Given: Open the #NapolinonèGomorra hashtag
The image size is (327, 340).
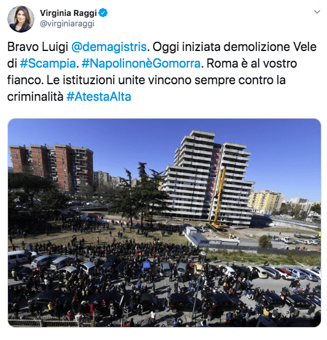Looking at the screenshot, I should 141,63.
